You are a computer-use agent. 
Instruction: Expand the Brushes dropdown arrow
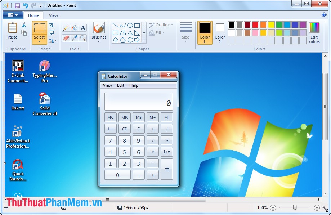pos(99,41)
